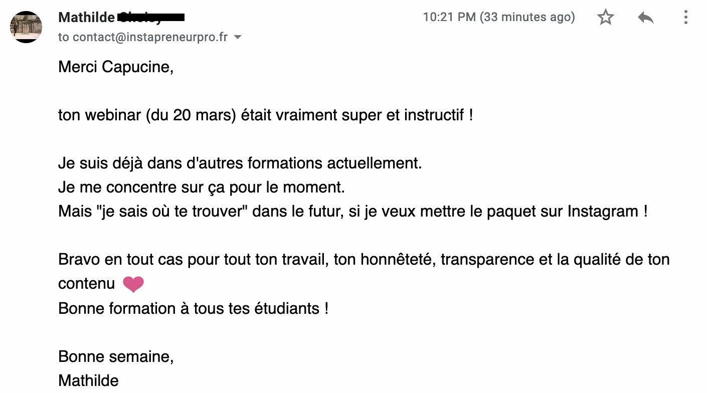Click the Mathilde signature at bottom

tap(89, 380)
